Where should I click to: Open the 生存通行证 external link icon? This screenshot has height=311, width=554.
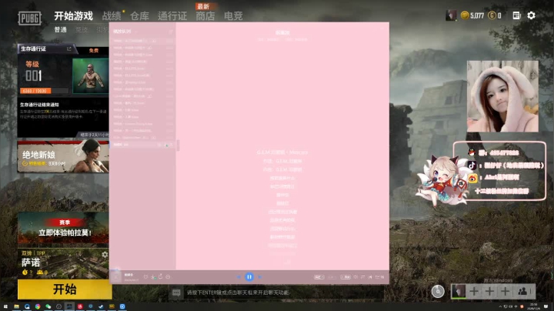click(x=69, y=48)
